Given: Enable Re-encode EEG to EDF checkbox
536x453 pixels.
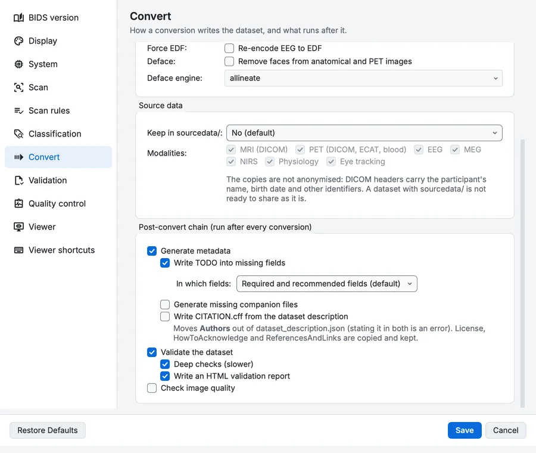Looking at the screenshot, I should click(x=229, y=48).
